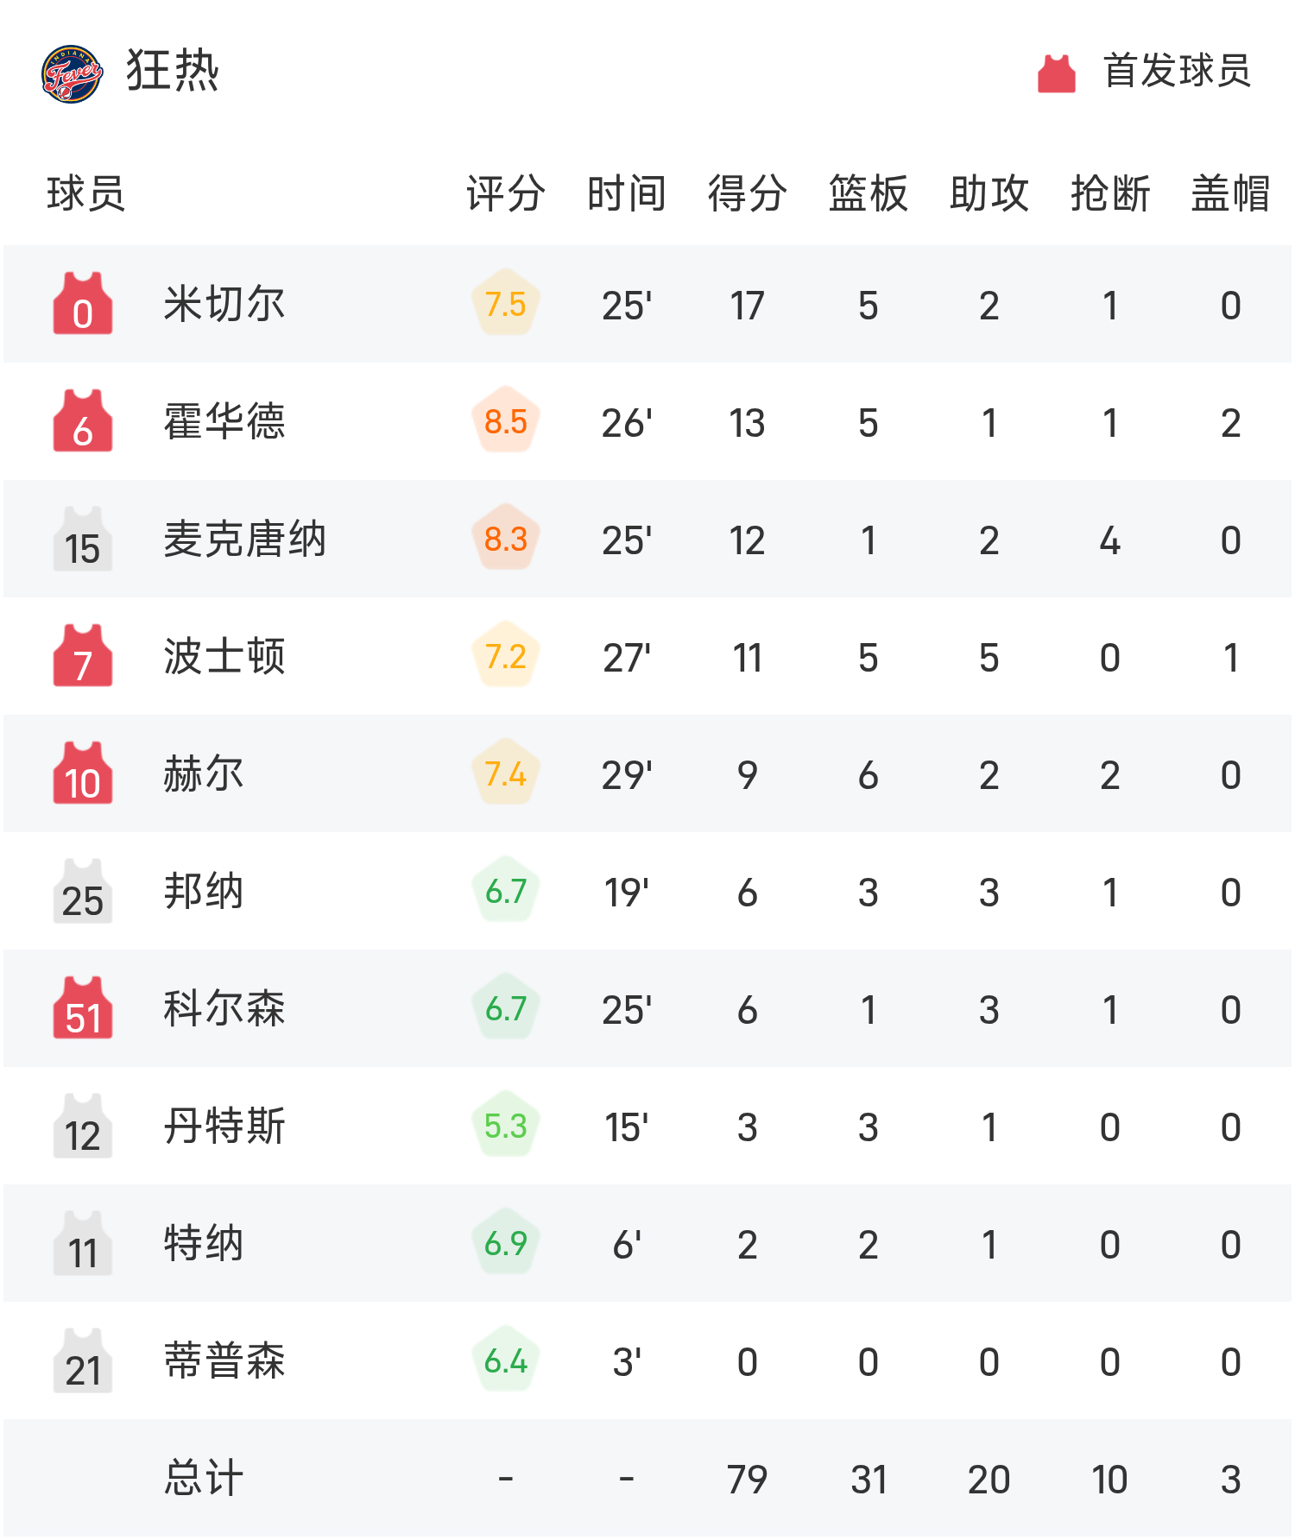Sort by the 得分 column header
Viewport: 1295px width, 1540px height.
(747, 192)
